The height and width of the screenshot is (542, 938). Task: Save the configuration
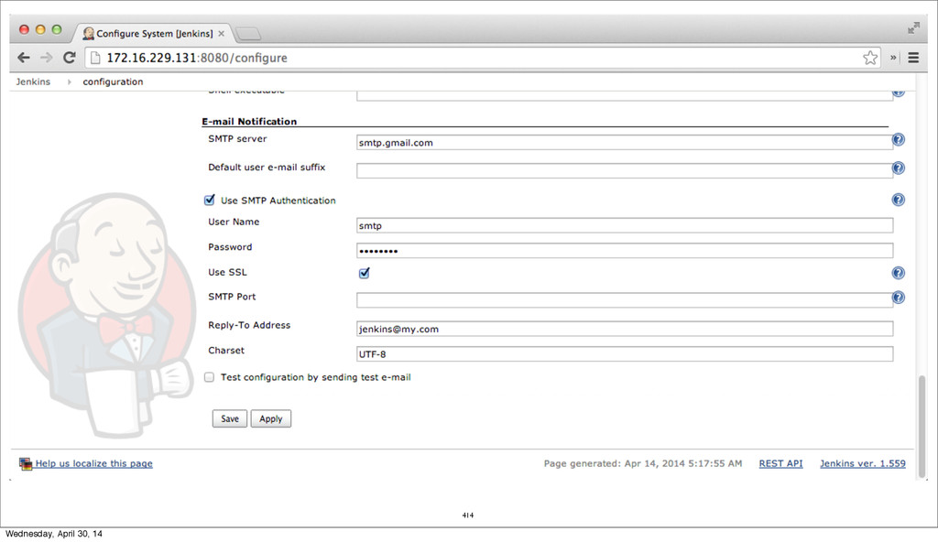click(x=230, y=418)
